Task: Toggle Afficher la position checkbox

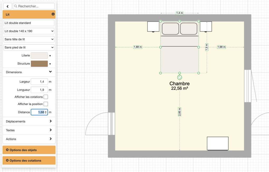Action: [46, 104]
